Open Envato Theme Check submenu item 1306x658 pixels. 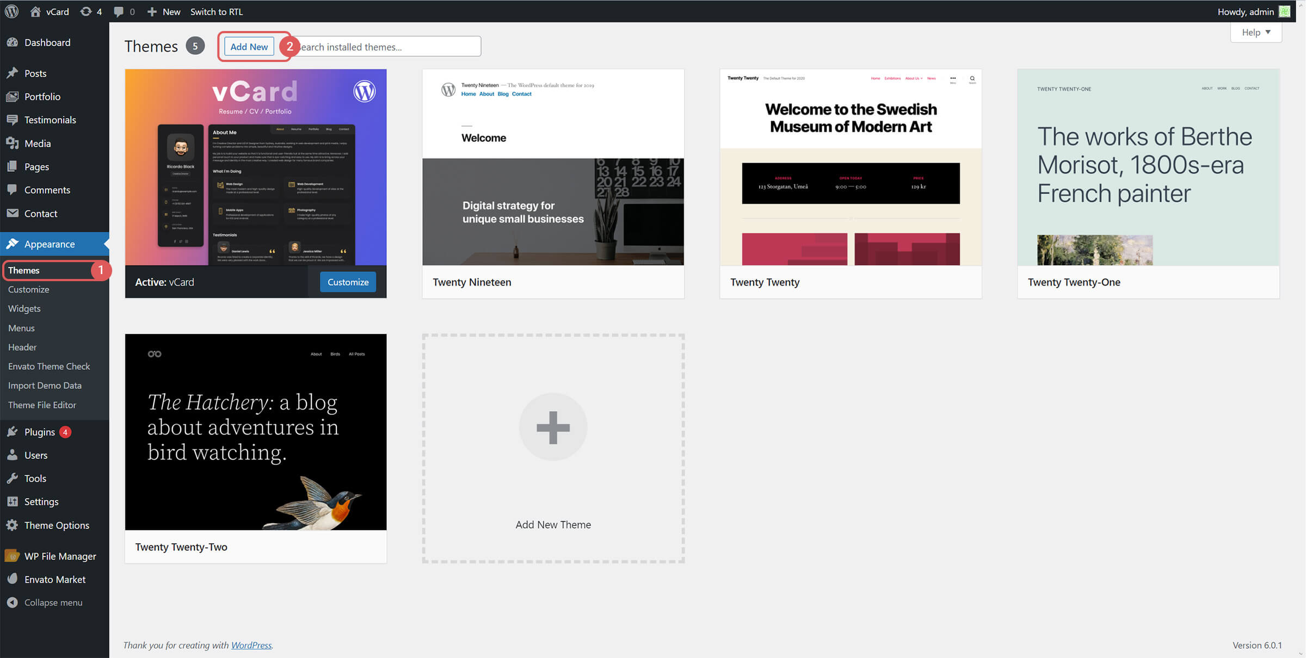pyautogui.click(x=49, y=366)
